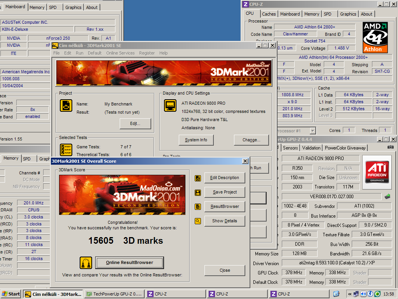Click the blue lightning tray icon
398x299 pixels.
(x=370, y=294)
